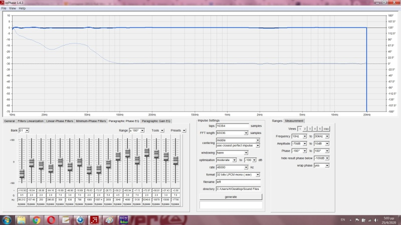Toggle bypass on the 99.212 Hz band

click(22, 204)
